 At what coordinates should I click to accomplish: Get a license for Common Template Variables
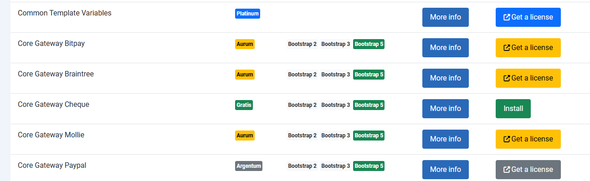pyautogui.click(x=528, y=17)
